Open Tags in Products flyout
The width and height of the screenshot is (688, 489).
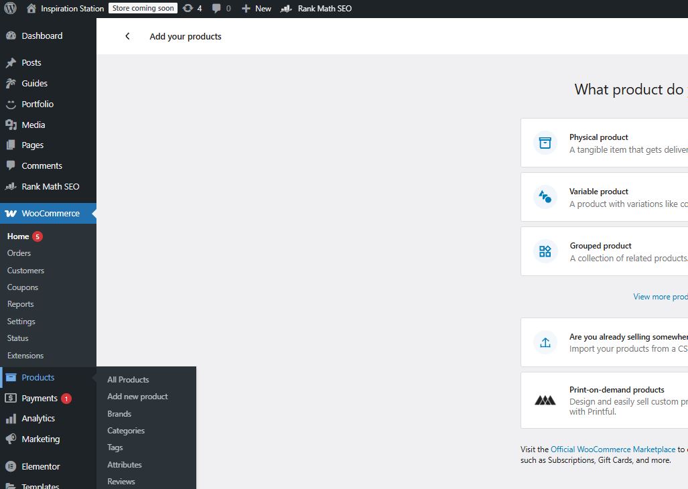coord(115,447)
